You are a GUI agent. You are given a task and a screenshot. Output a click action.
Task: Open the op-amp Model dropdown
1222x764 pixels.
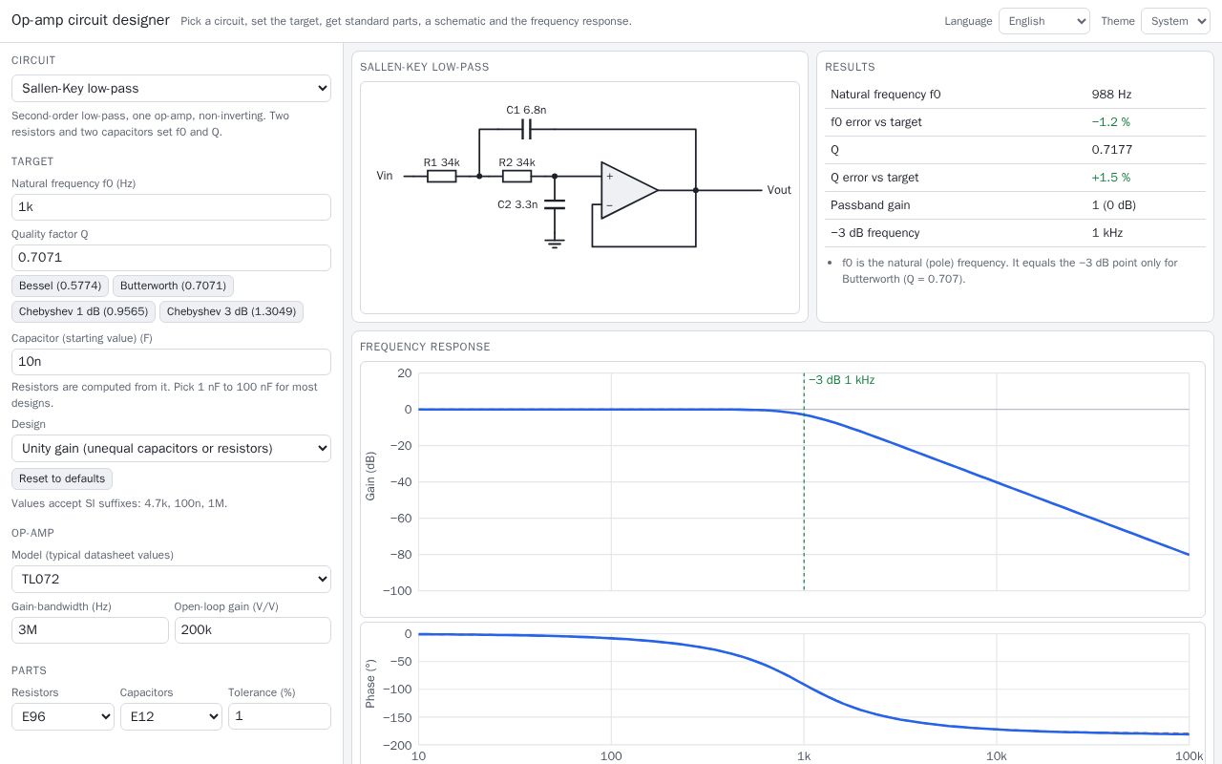pyautogui.click(x=171, y=579)
